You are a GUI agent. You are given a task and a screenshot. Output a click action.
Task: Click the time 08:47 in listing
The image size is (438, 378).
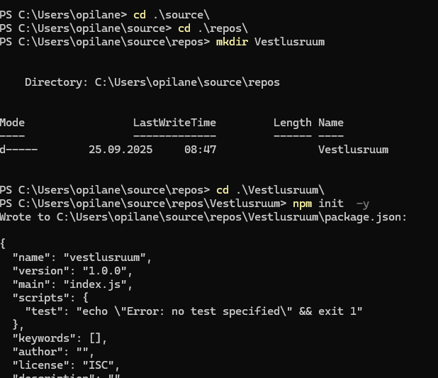pos(200,150)
